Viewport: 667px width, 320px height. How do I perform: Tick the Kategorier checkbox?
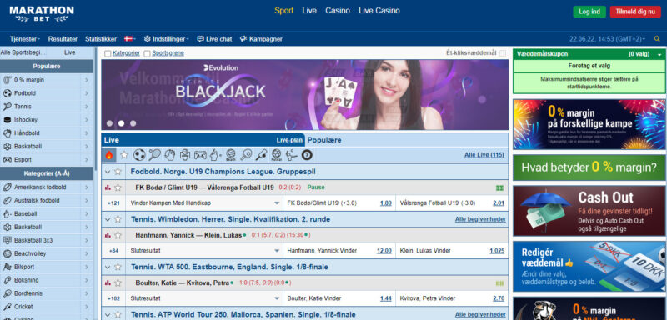tap(108, 54)
